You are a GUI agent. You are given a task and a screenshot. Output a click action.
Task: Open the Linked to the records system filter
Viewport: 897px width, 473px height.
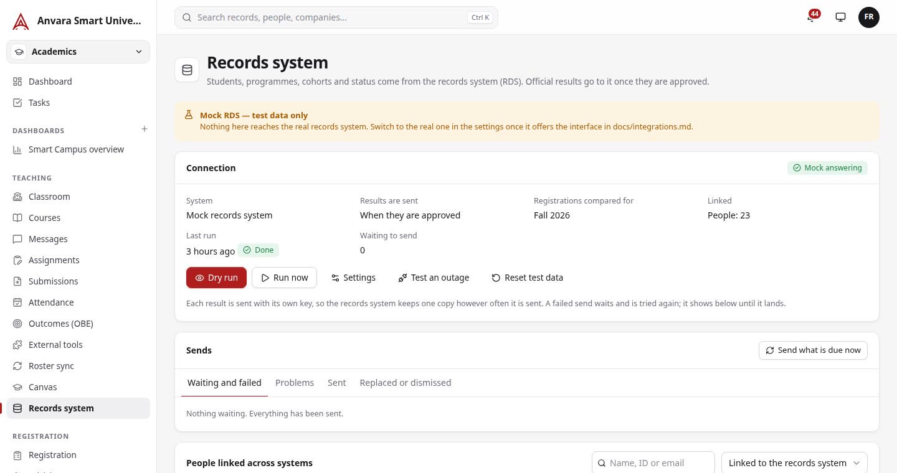794,463
